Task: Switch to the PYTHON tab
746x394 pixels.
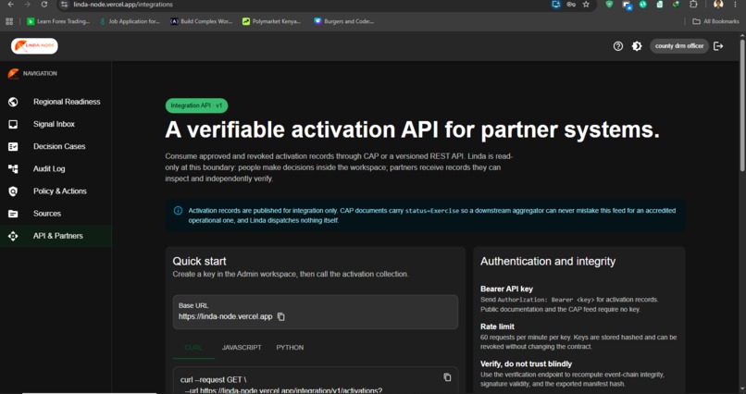Action: tap(290, 348)
